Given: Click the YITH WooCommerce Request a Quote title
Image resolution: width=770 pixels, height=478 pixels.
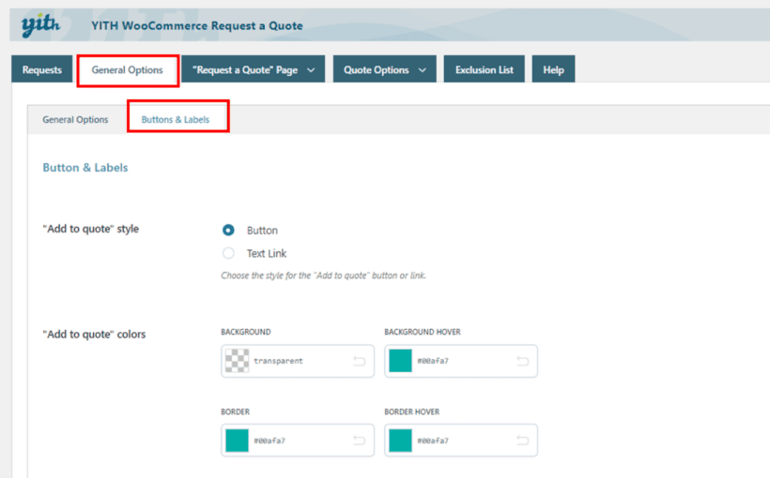Looking at the screenshot, I should pos(197,25).
